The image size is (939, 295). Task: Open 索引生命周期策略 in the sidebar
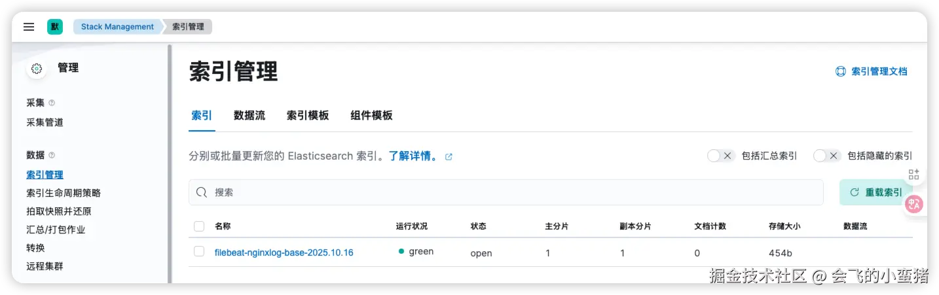pos(64,193)
